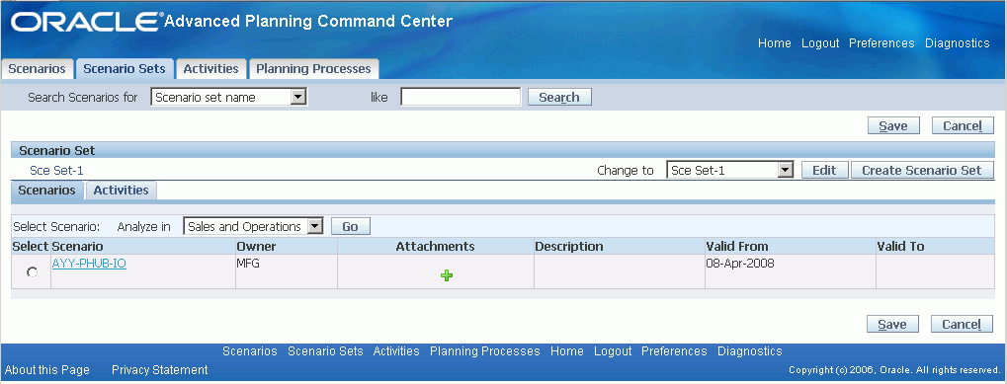
Task: Open the Scenario set name search dropdown
Action: [x=229, y=98]
